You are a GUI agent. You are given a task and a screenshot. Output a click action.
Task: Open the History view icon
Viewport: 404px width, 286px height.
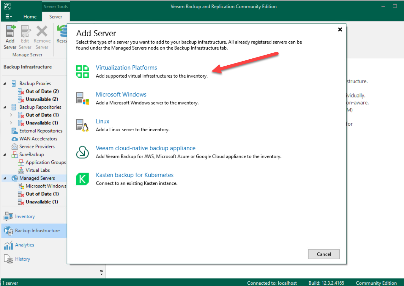(9, 259)
